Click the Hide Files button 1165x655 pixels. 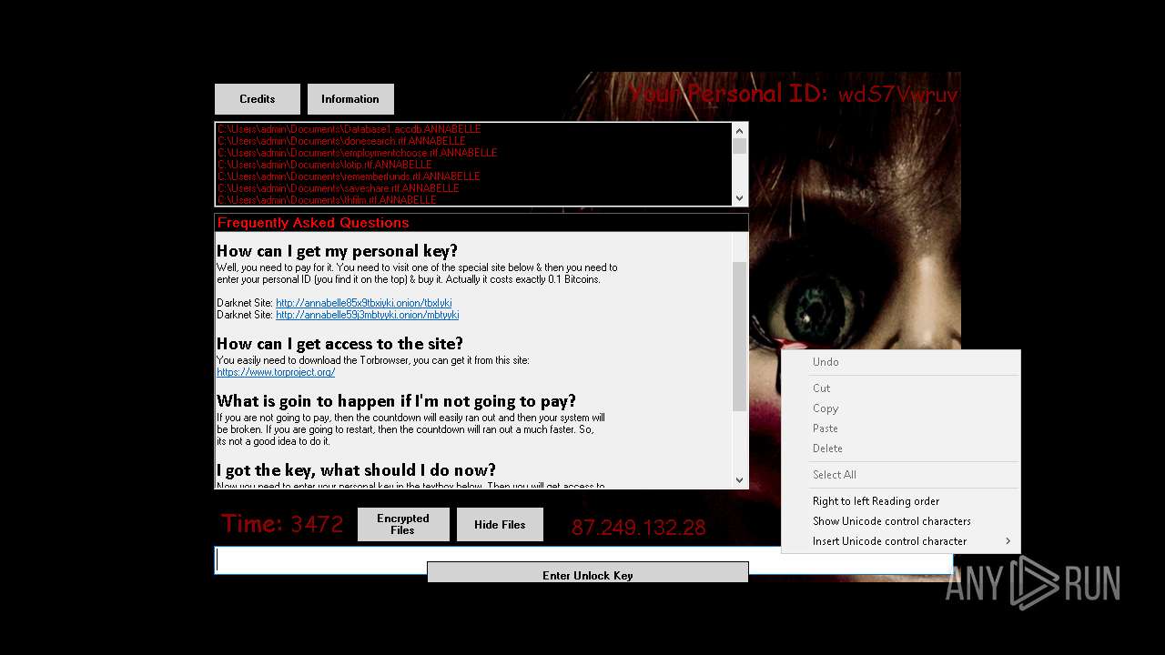coord(500,525)
